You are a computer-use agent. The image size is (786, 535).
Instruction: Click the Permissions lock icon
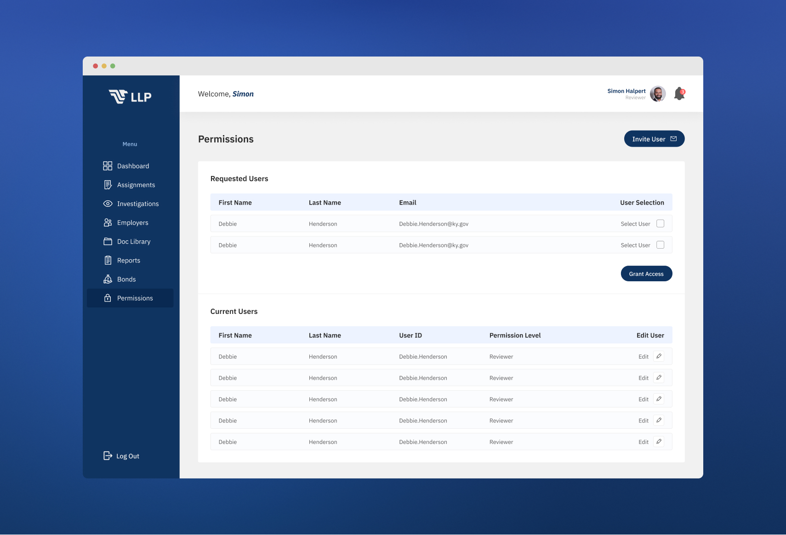(108, 298)
